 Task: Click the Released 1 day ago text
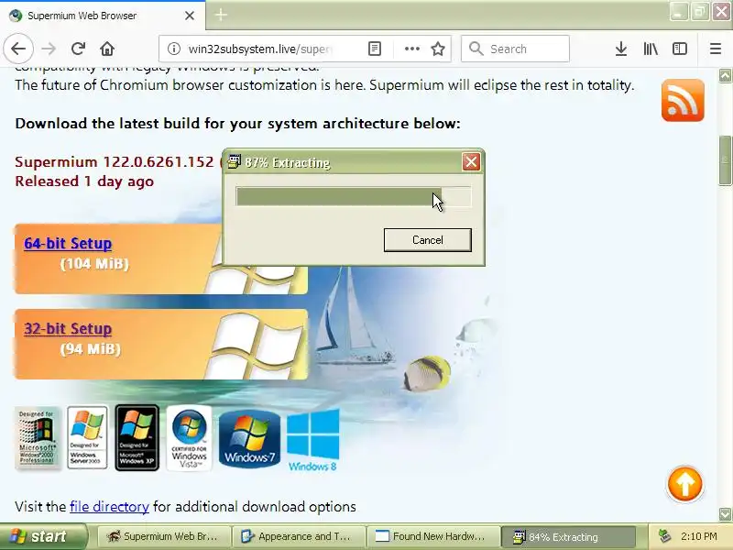[84, 181]
